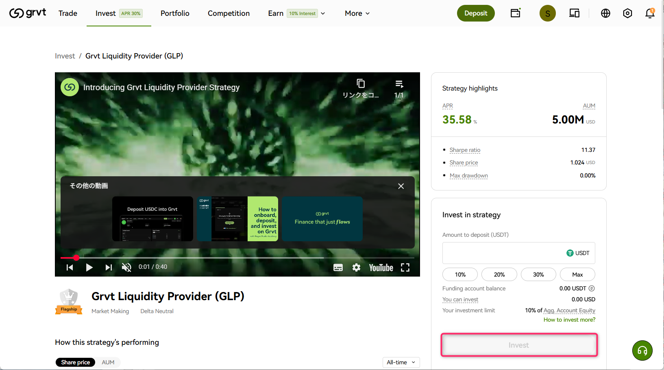
Task: Select the Invest navigation menu item
Action: pos(105,13)
